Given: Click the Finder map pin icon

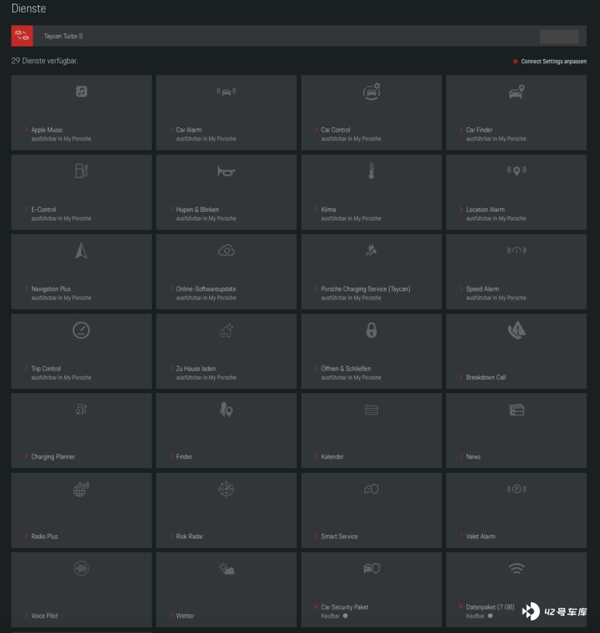Looking at the screenshot, I should click(x=226, y=410).
